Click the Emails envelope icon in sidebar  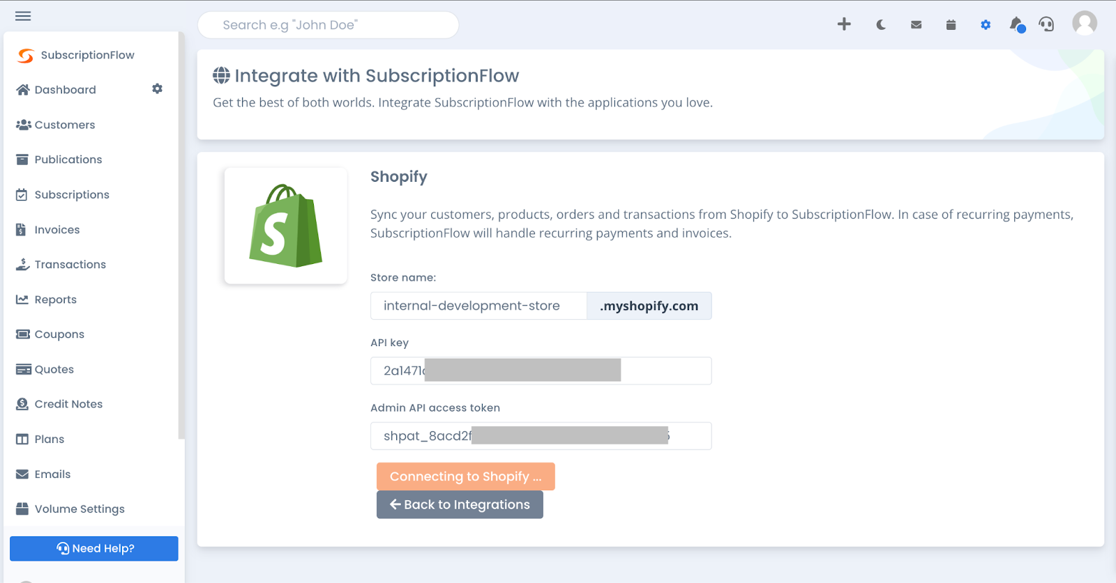[22, 474]
